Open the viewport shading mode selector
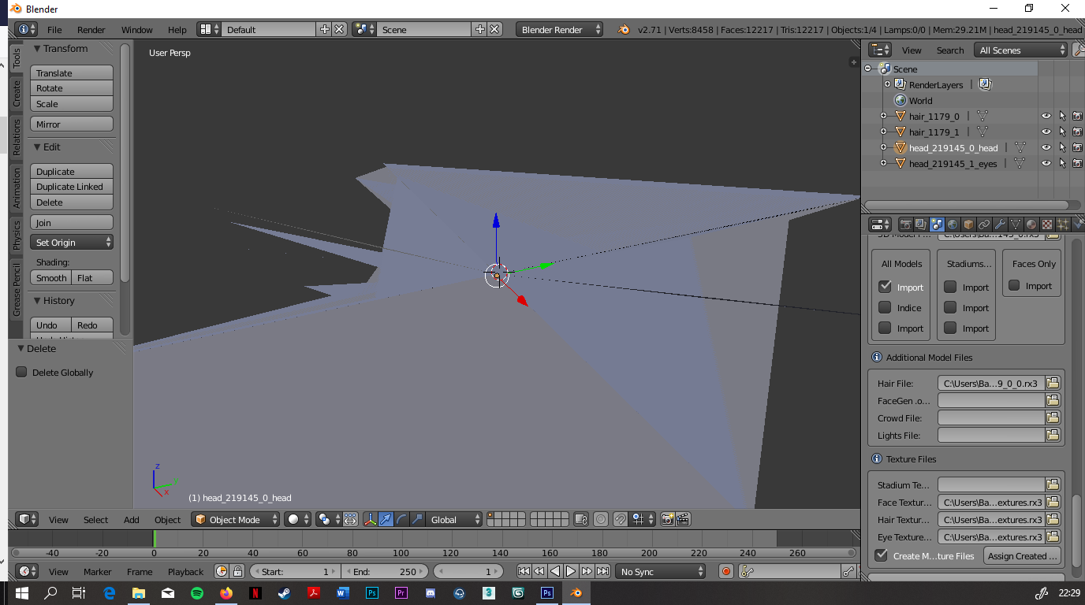 298,519
